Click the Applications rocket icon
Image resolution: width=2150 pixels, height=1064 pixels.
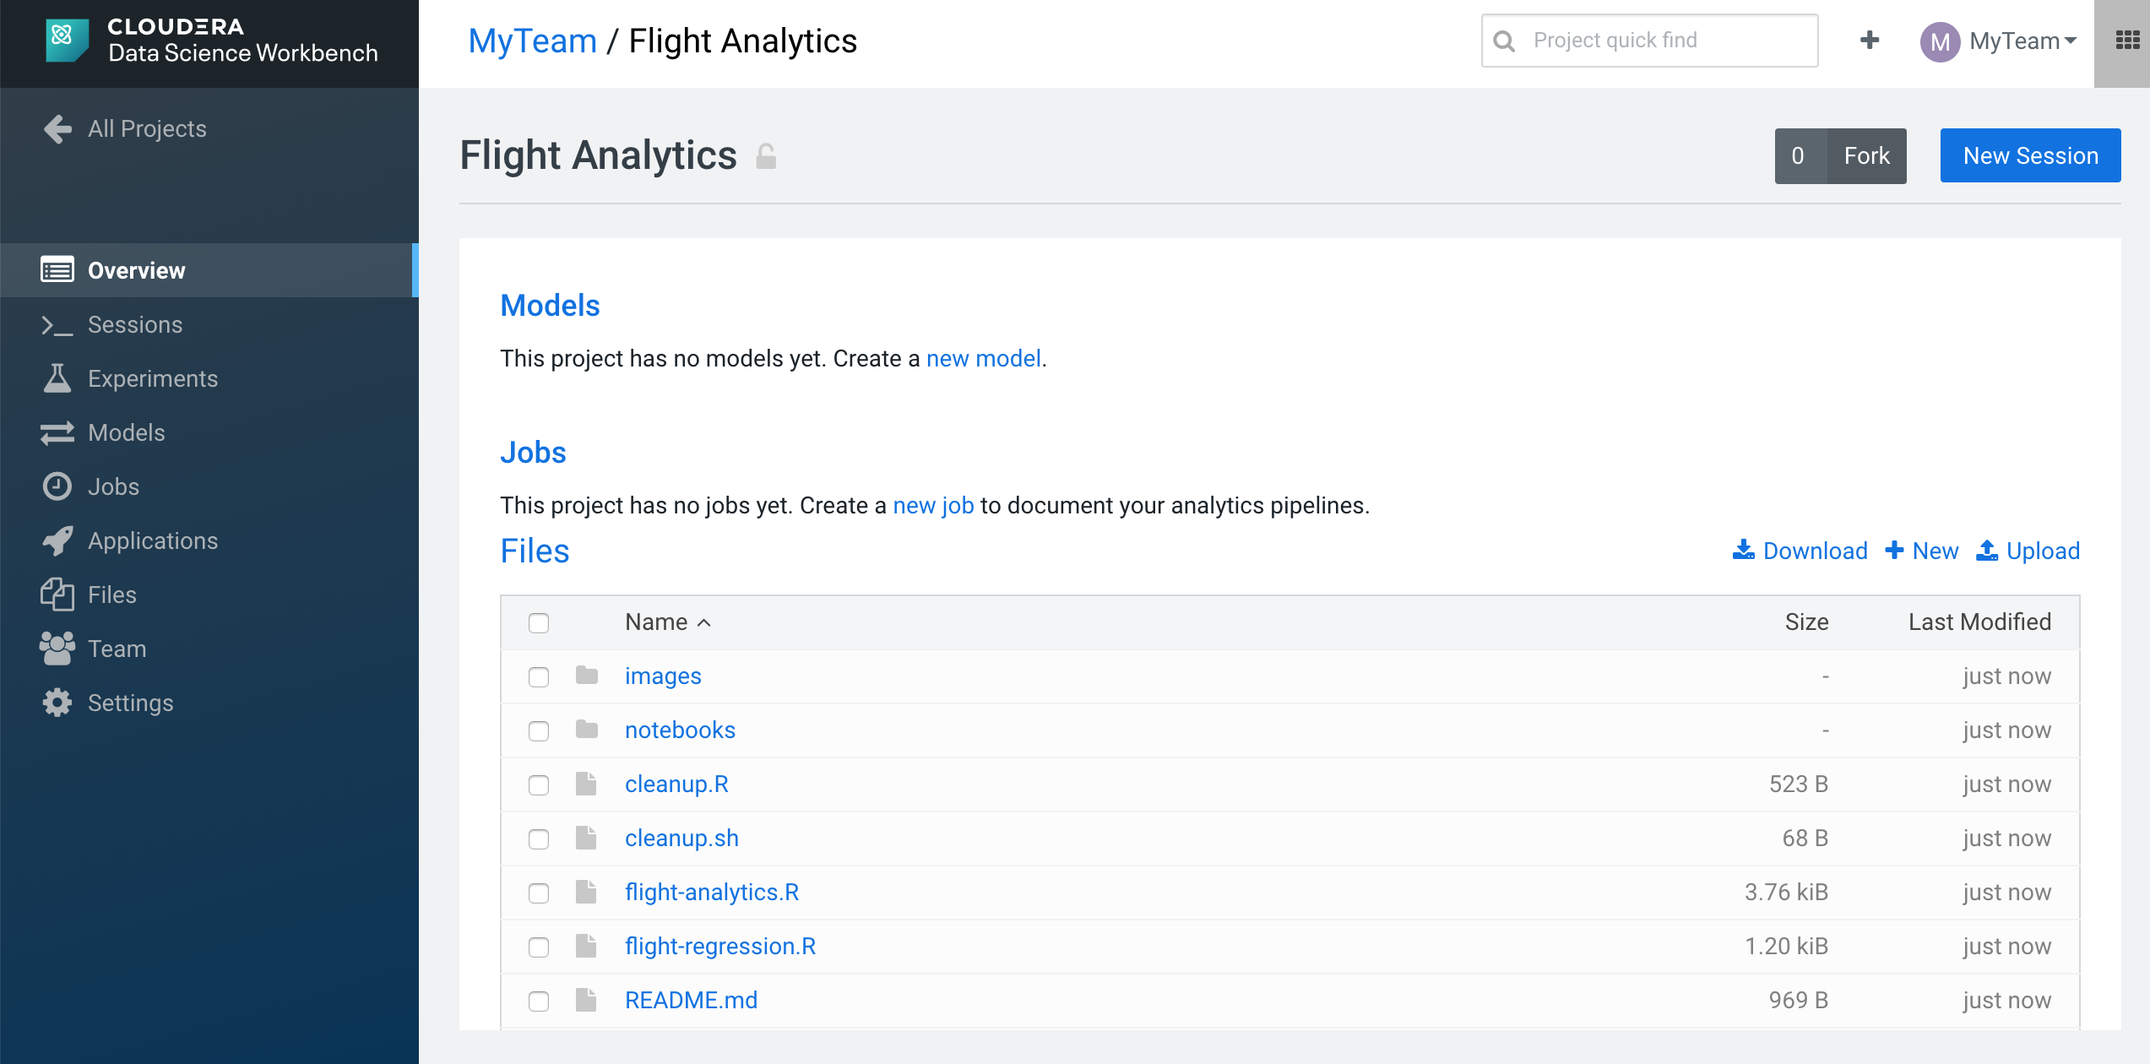(57, 540)
